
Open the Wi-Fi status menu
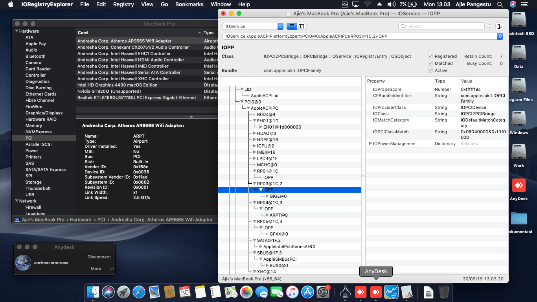point(368,4)
